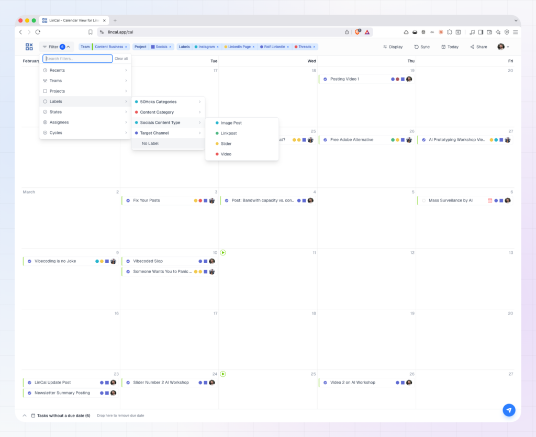Screen dimensions: 536x437
Task: Mark Mass Surveillance by AI as done
Action: tap(424, 200)
